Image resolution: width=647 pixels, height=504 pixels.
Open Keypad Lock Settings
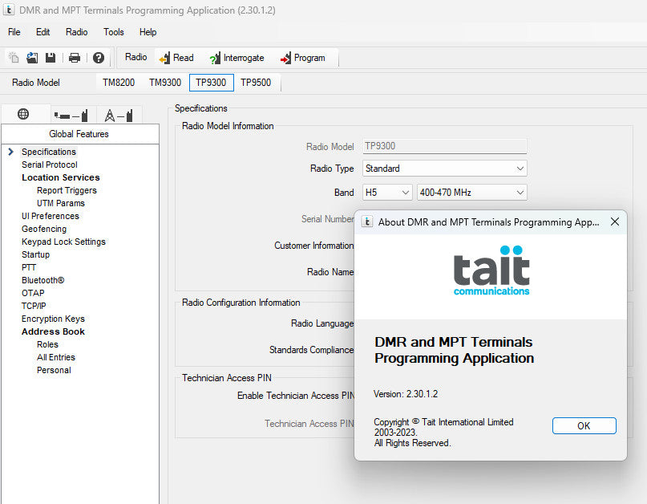click(x=63, y=242)
